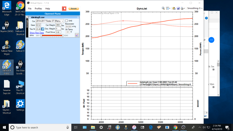Click the red RPM range slider bar
This screenshot has width=233, height=131.
pyautogui.click(x=52, y=36)
